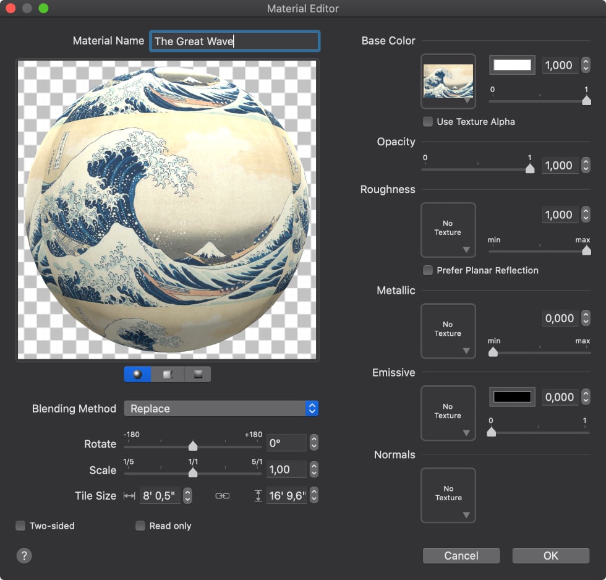The height and width of the screenshot is (580, 606).
Task: Enable Use Texture Alpha checkbox
Action: [427, 122]
